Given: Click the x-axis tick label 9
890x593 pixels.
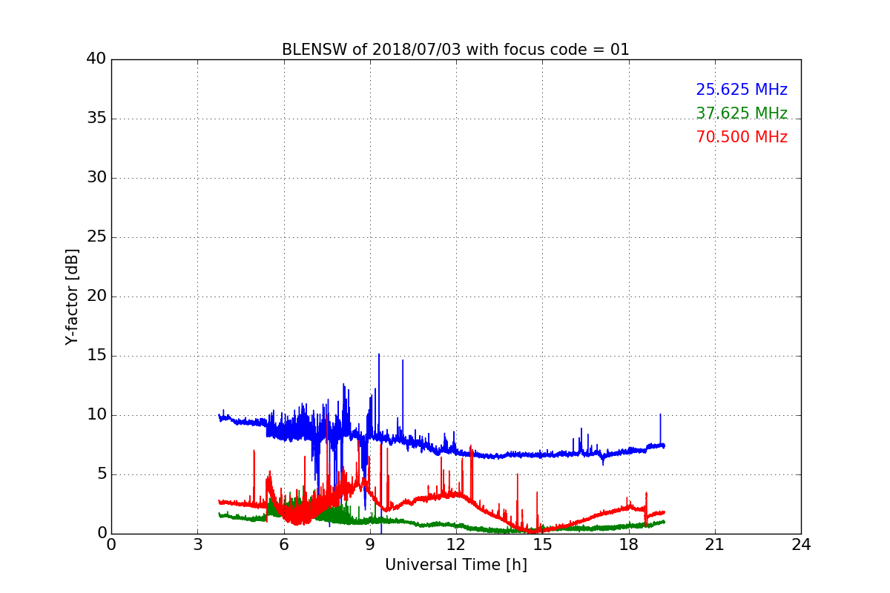Looking at the screenshot, I should (x=370, y=545).
